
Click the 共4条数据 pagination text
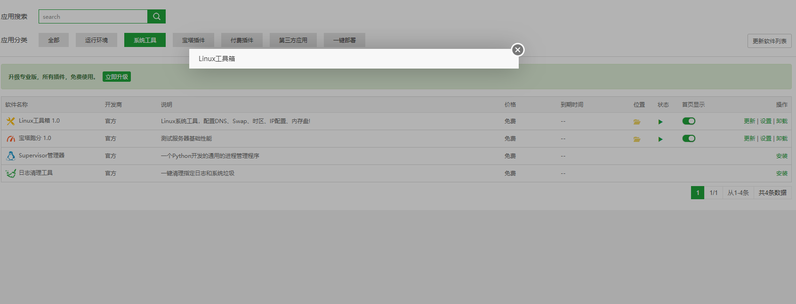pyautogui.click(x=772, y=193)
